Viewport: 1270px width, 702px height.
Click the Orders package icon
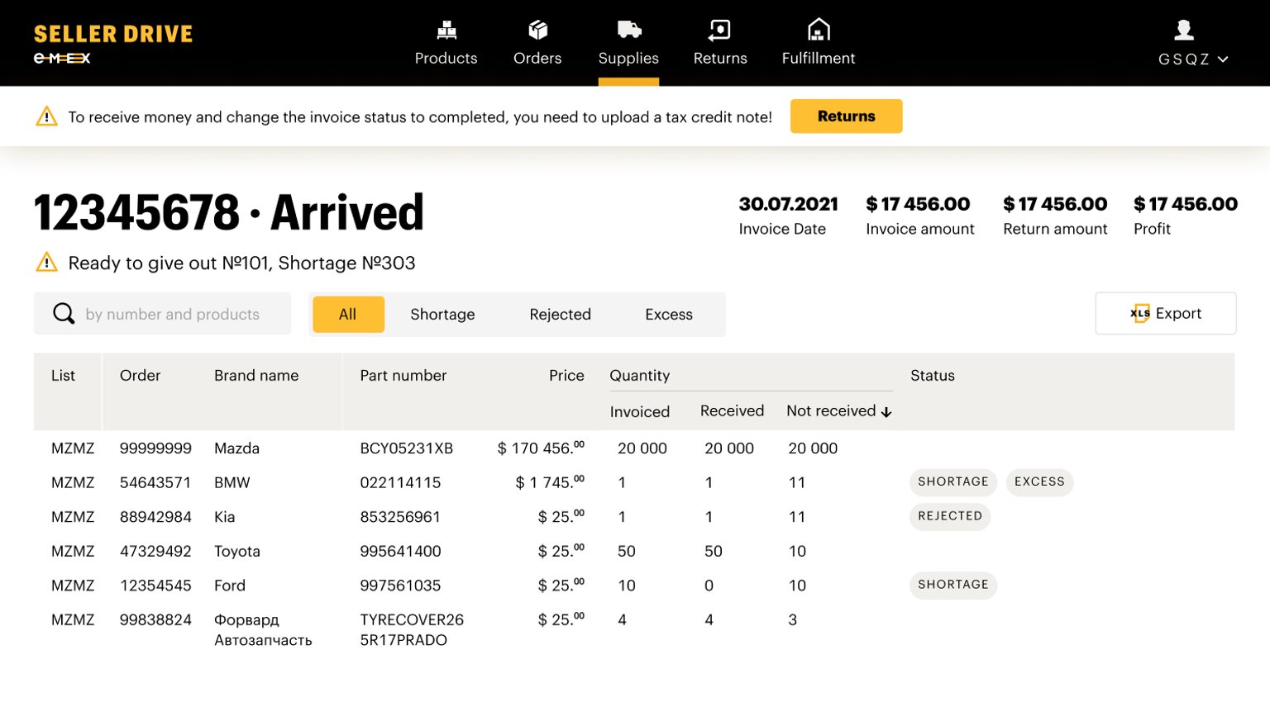537,31
